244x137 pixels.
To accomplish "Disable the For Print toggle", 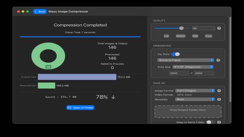I will pyautogui.click(x=175, y=54).
